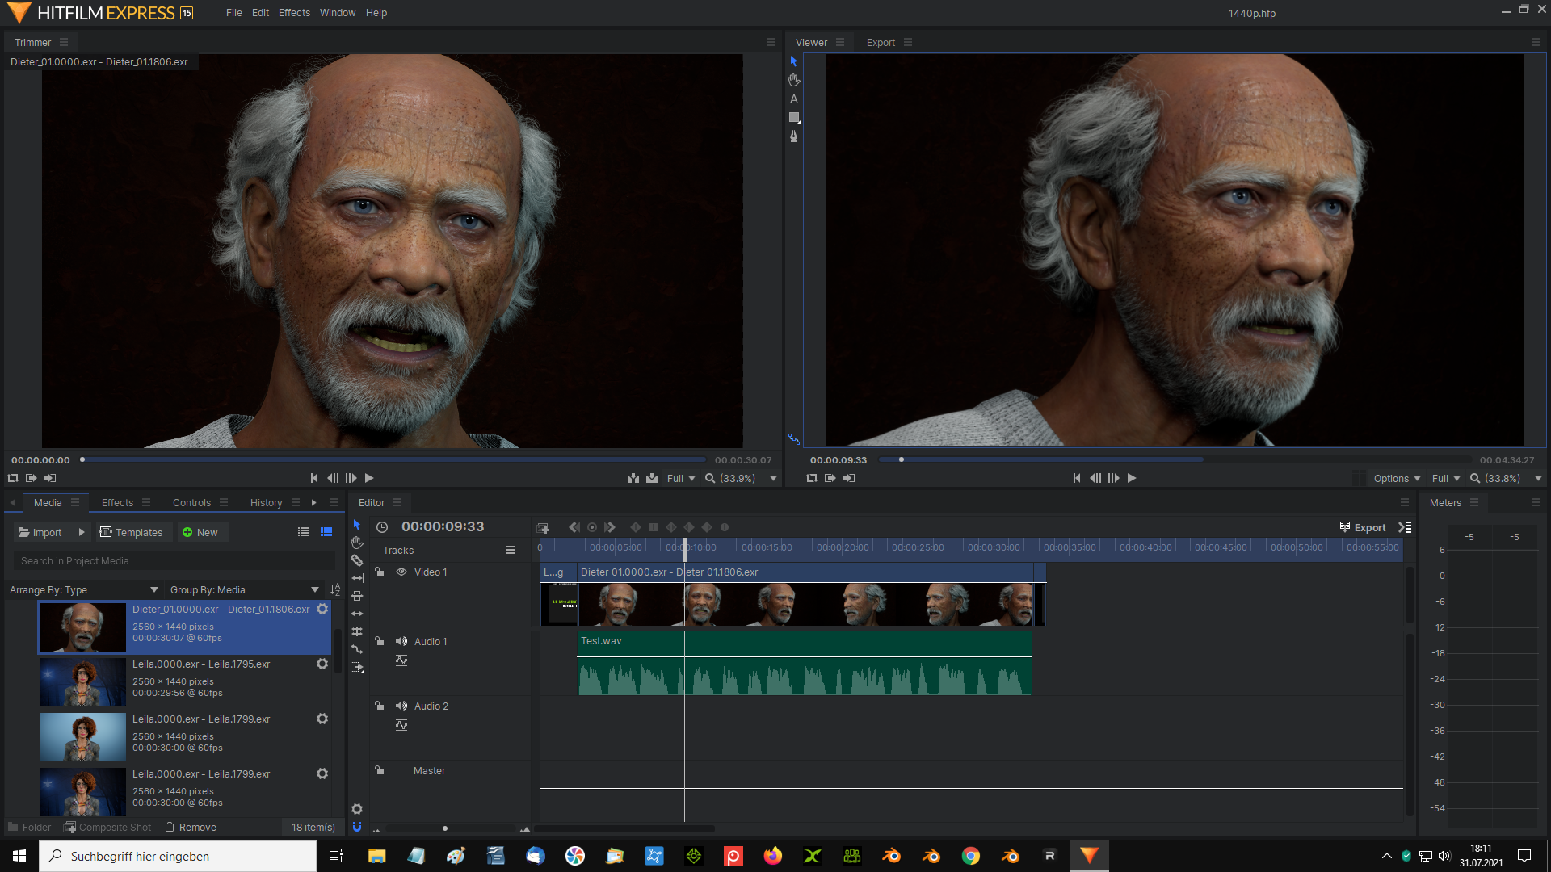Switch to the Export tab

tap(881, 43)
